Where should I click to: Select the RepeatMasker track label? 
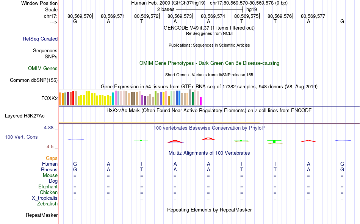(x=42, y=215)
